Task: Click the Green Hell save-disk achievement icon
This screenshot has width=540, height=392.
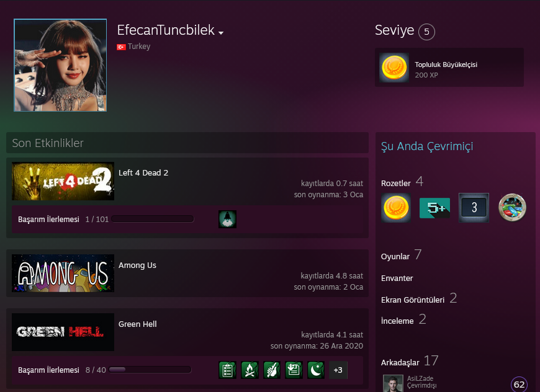Action: coord(294,370)
